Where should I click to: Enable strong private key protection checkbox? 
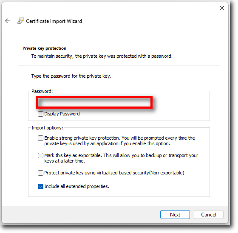(x=40, y=138)
